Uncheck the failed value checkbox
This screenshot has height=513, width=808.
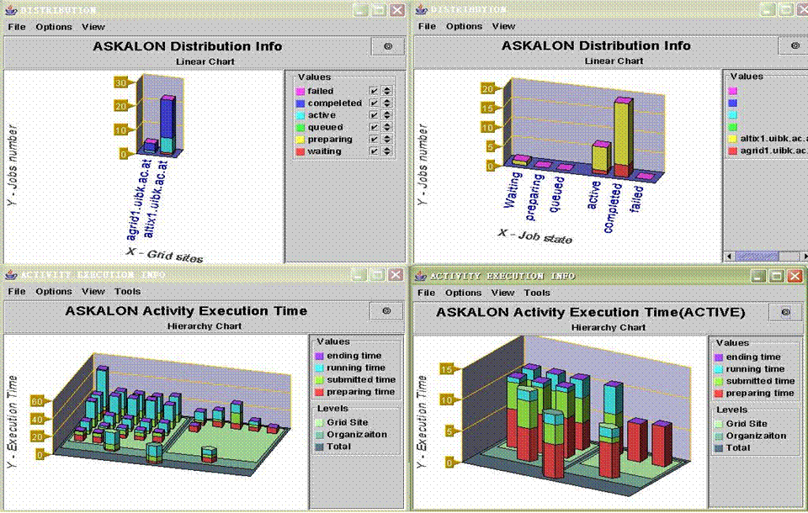(374, 92)
